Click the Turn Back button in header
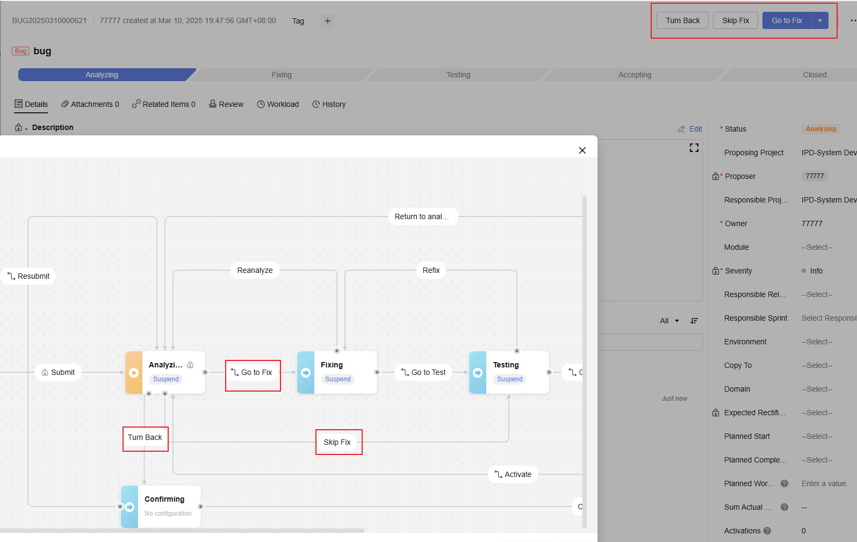The width and height of the screenshot is (857, 542). click(x=682, y=20)
